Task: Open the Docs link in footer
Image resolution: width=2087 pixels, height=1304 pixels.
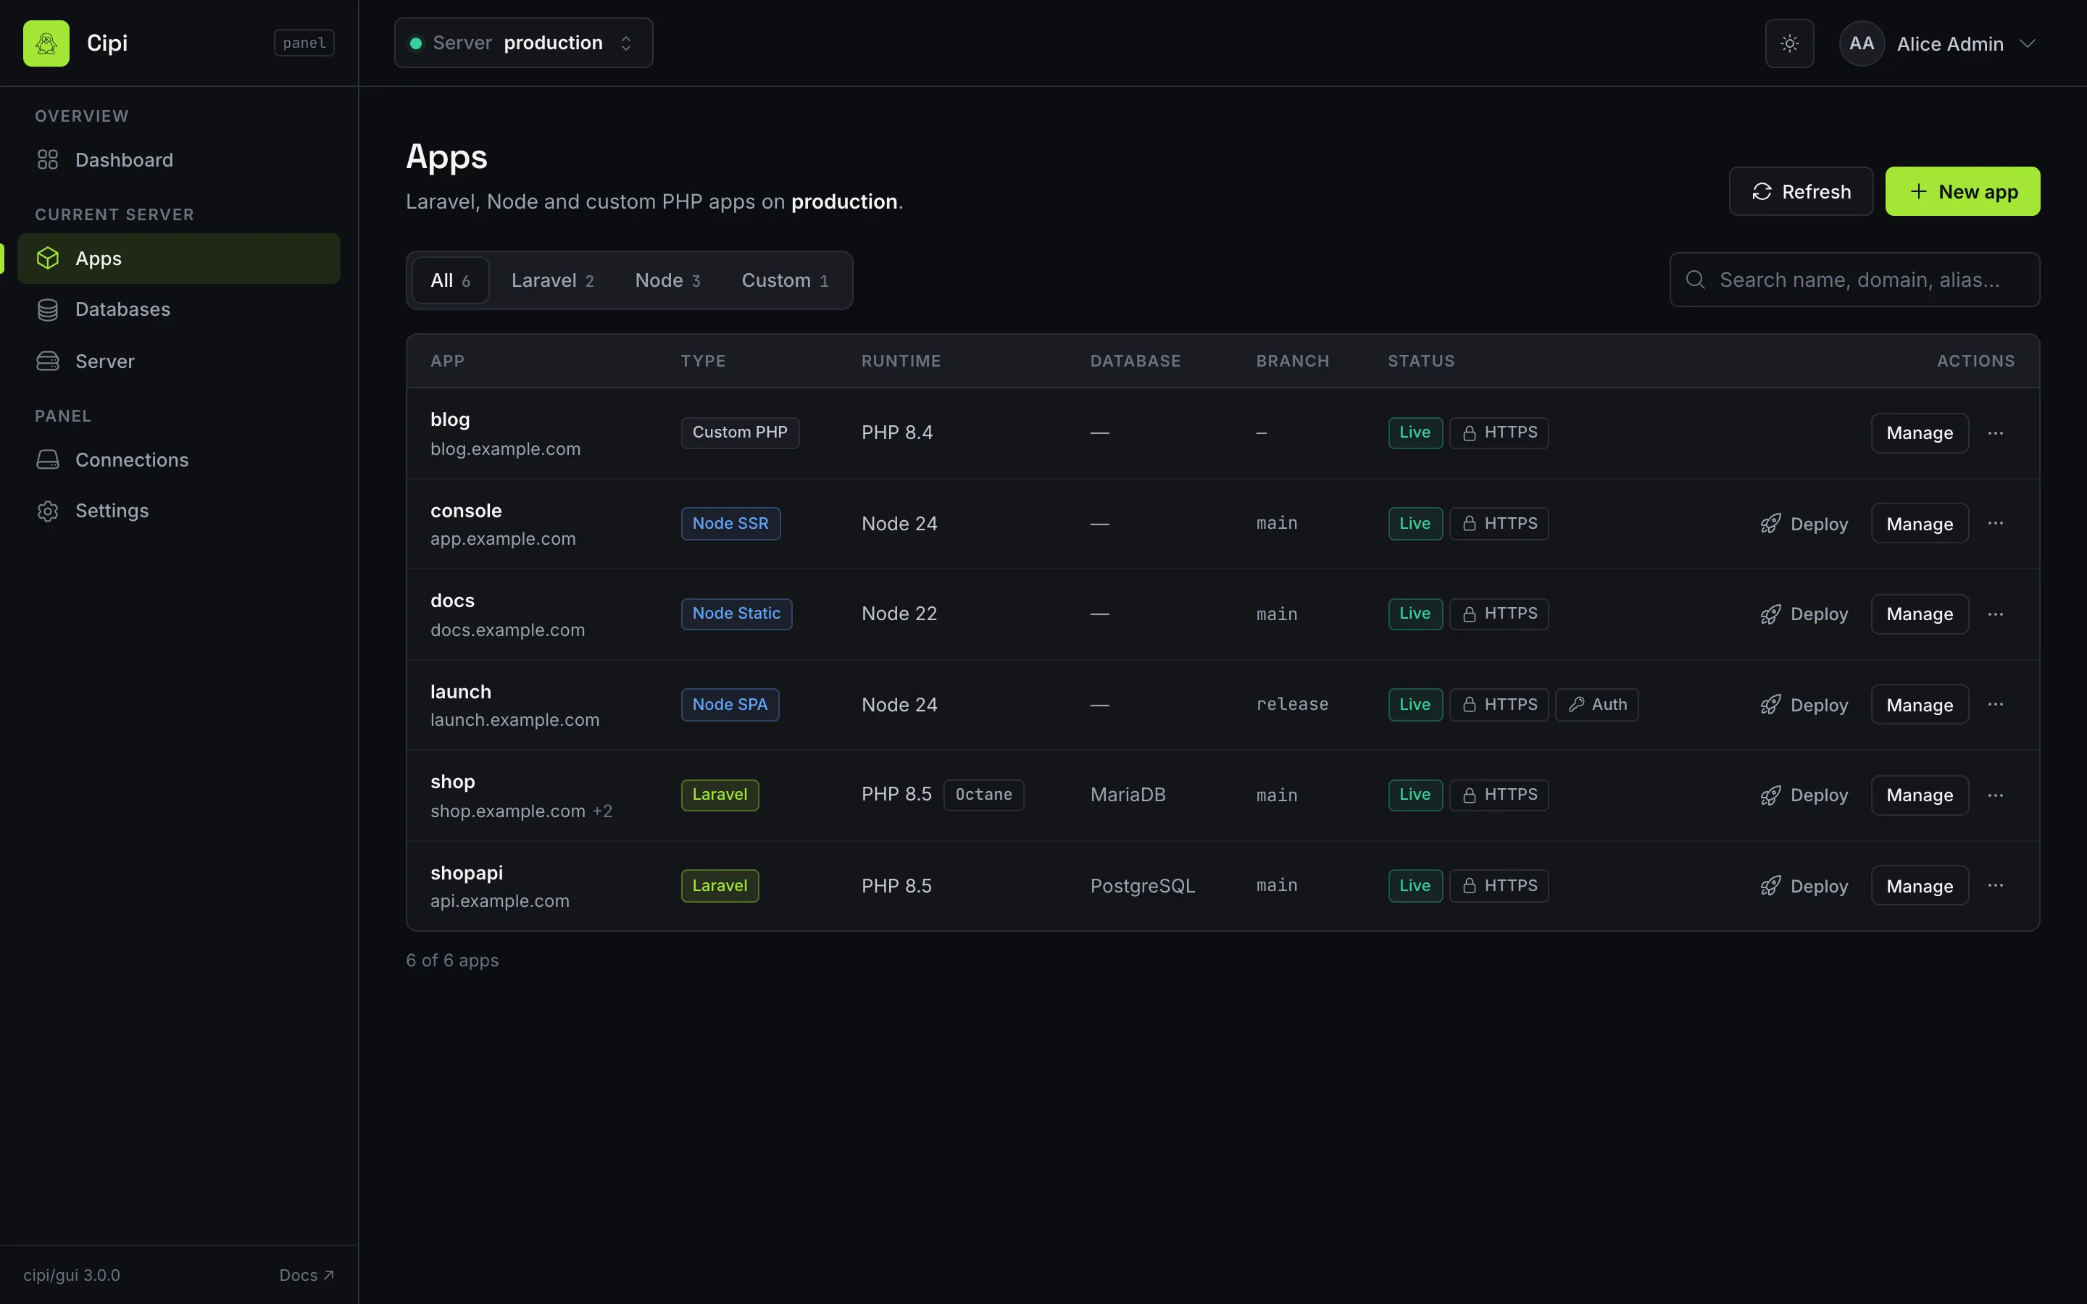Action: click(306, 1276)
